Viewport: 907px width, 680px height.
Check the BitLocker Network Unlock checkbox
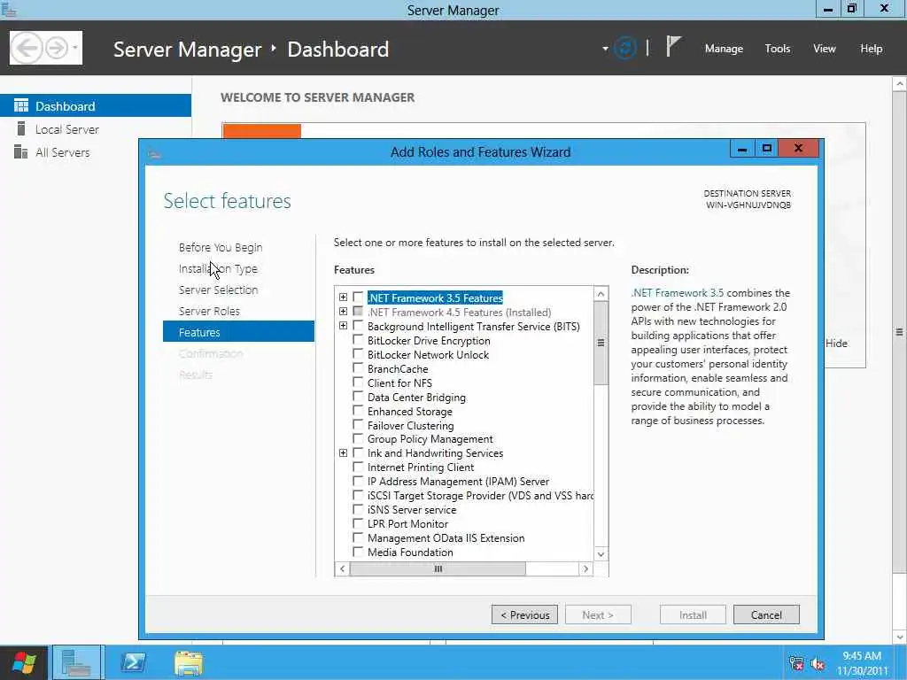click(358, 354)
